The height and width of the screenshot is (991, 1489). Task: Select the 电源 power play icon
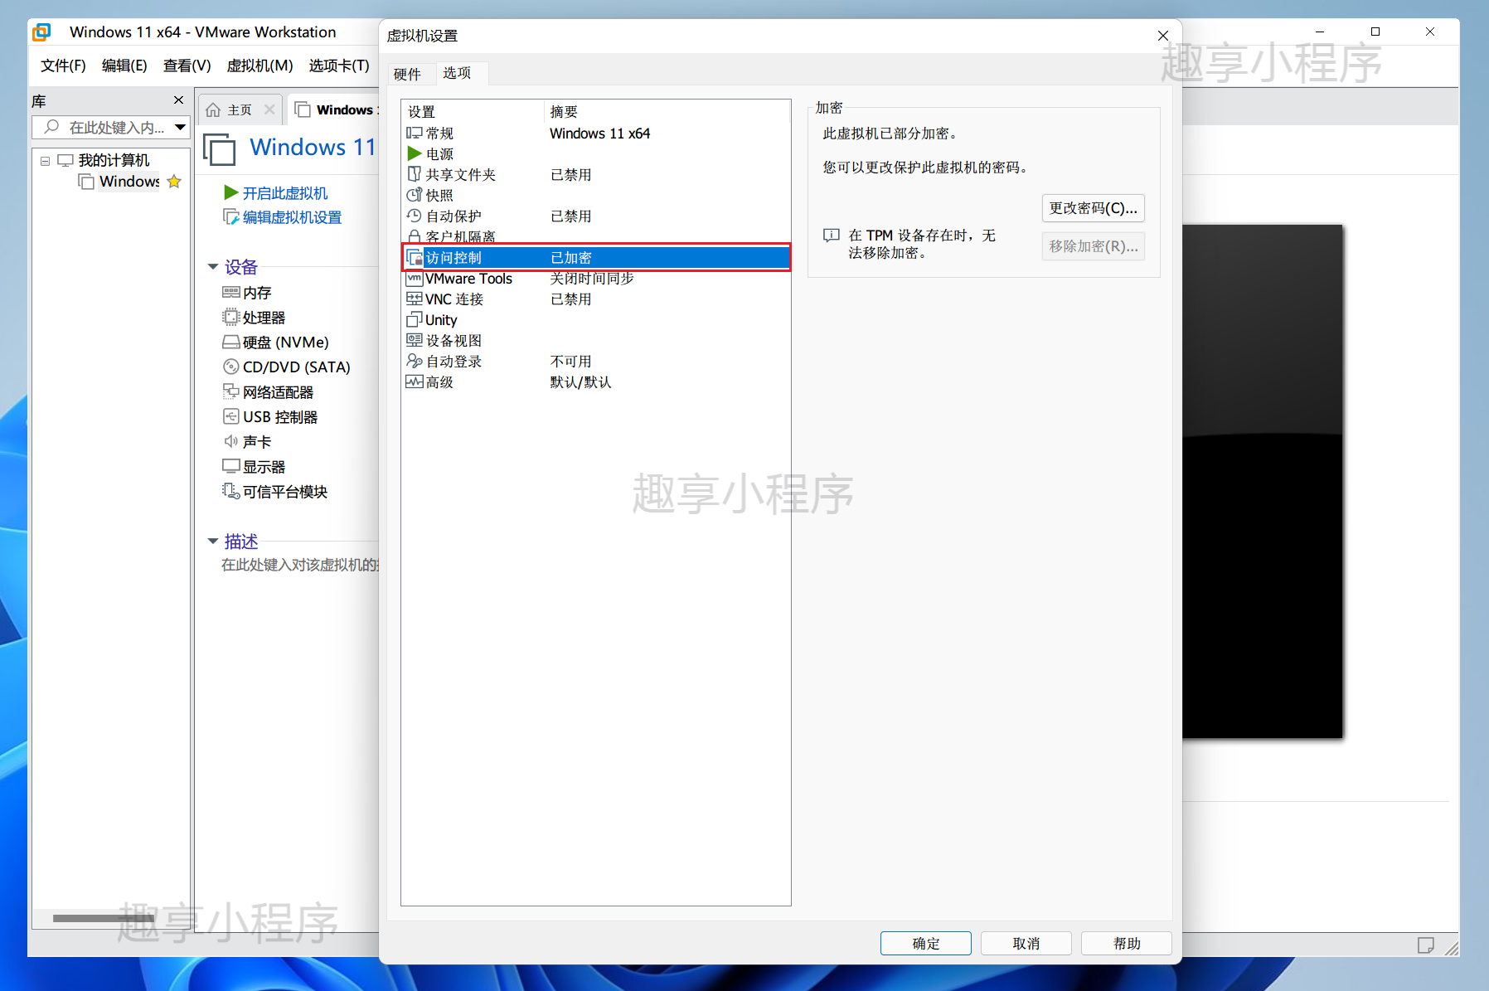(x=415, y=153)
